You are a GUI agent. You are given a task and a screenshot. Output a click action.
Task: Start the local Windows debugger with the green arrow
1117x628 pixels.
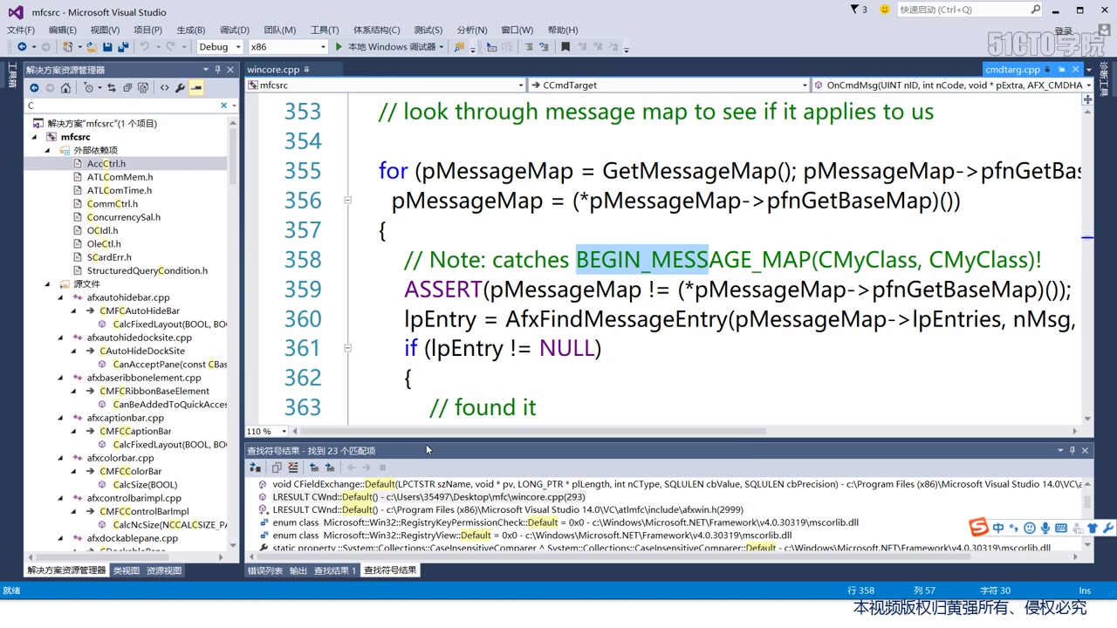338,46
